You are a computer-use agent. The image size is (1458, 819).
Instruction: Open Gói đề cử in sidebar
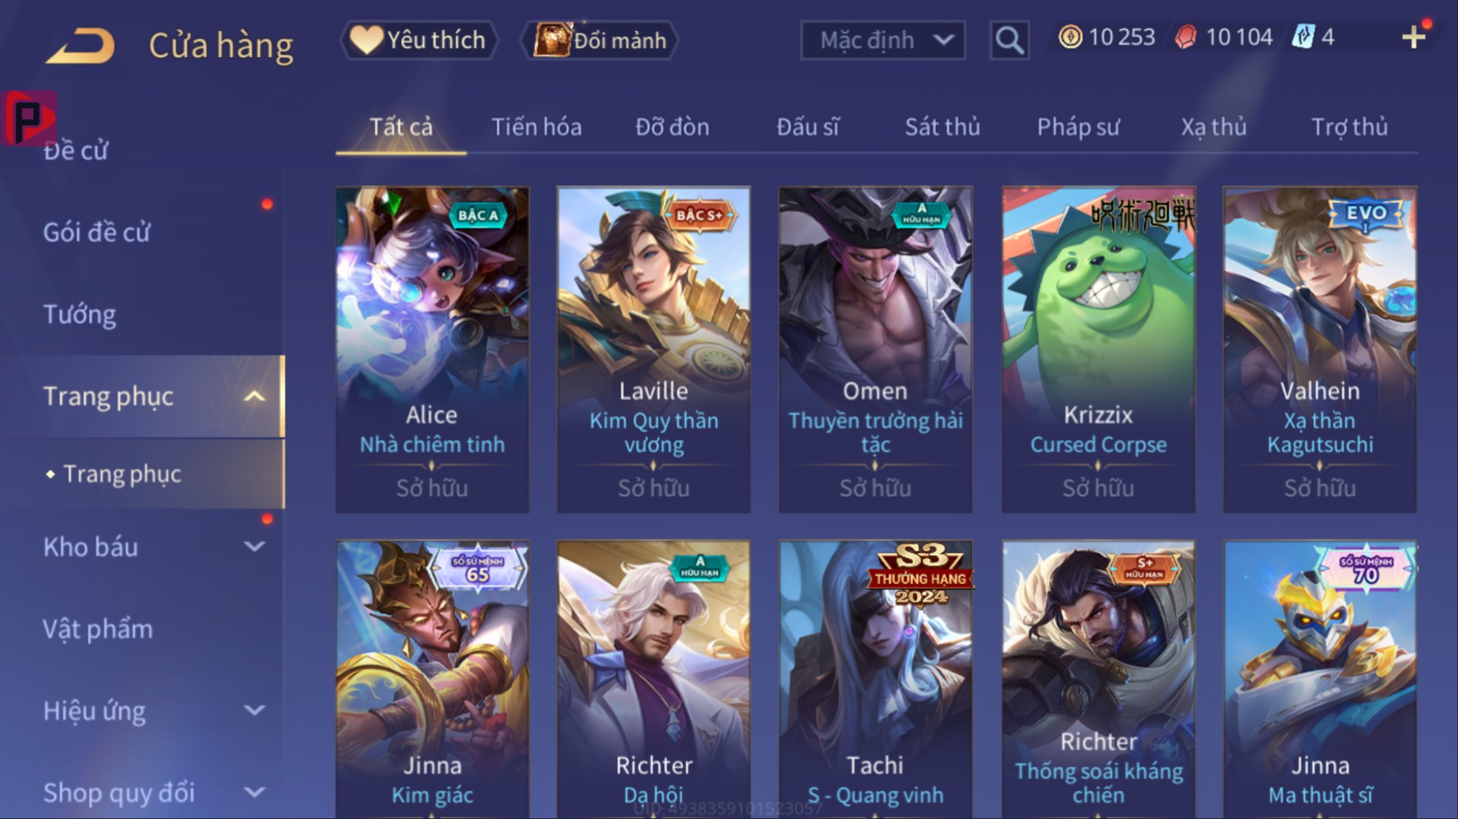click(x=96, y=233)
